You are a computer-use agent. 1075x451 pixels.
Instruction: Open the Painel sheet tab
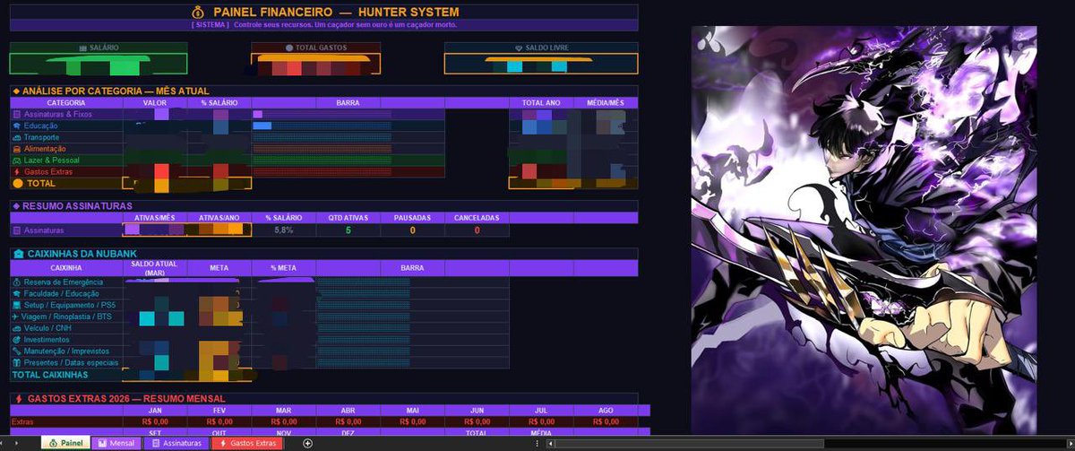click(64, 443)
